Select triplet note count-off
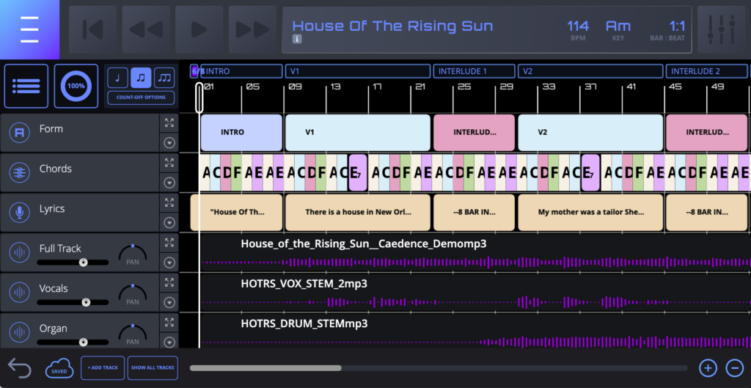 [x=164, y=78]
